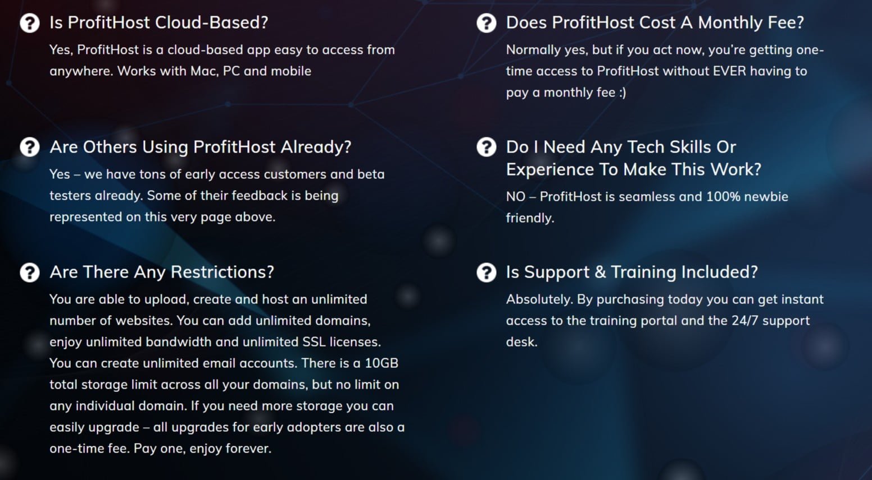
Task: Click the answer about training portal and 24/7 support desk
Action: tap(665, 321)
